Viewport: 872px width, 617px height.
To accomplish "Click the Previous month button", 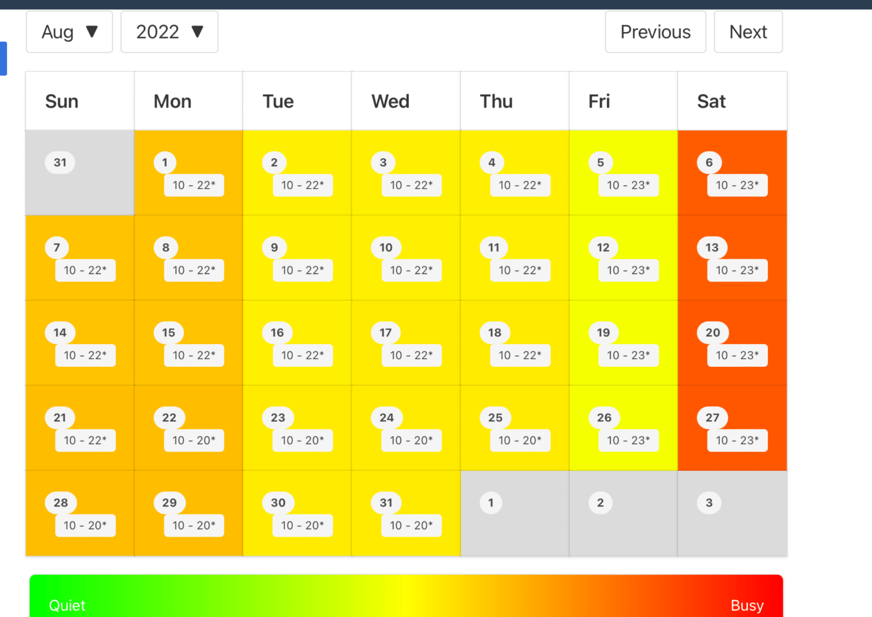I will coord(655,32).
